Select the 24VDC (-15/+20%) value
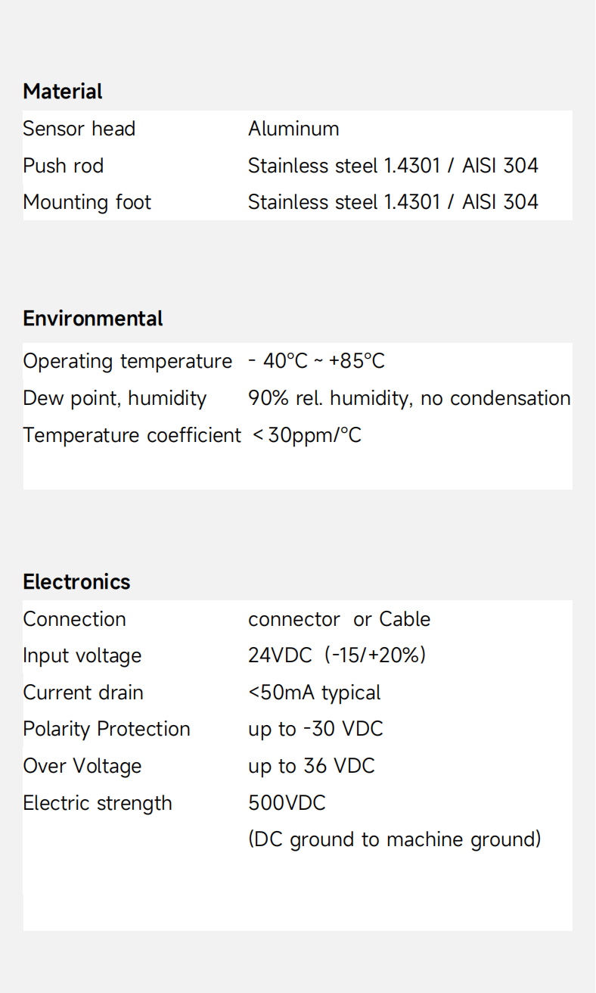The height and width of the screenshot is (993, 596). [337, 655]
